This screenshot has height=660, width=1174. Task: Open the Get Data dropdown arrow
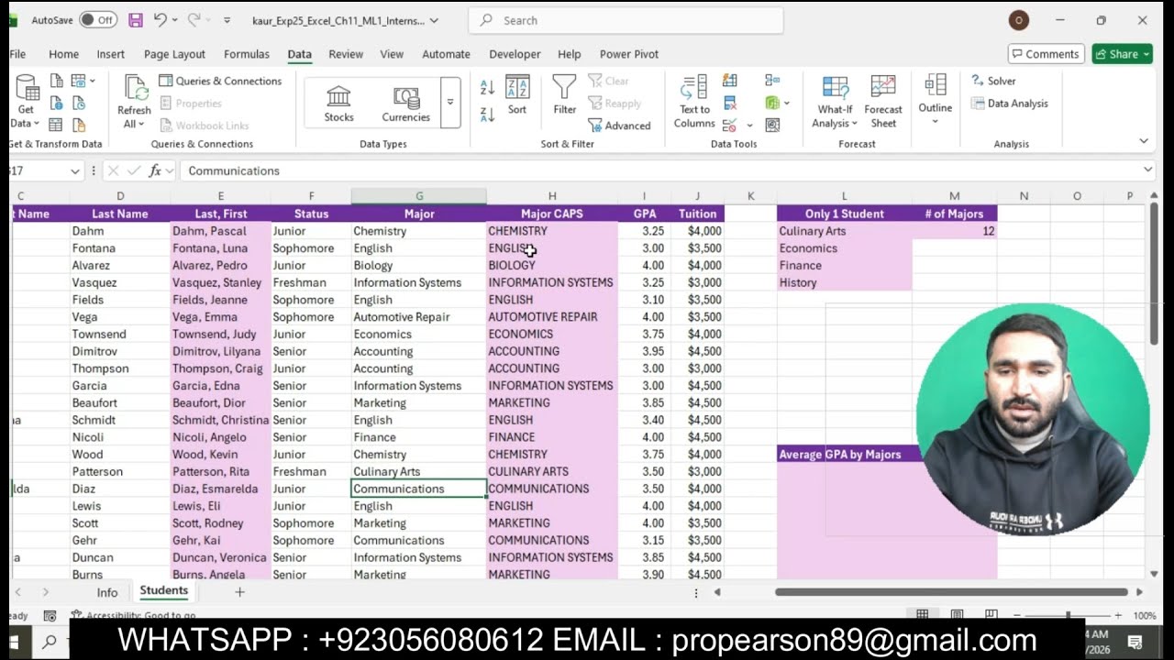pyautogui.click(x=36, y=124)
